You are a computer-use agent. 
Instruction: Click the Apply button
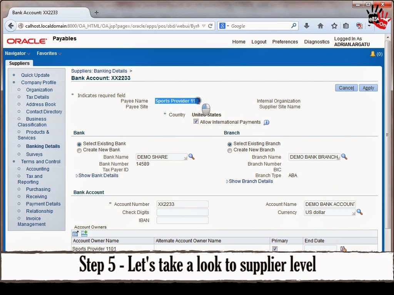tap(368, 88)
